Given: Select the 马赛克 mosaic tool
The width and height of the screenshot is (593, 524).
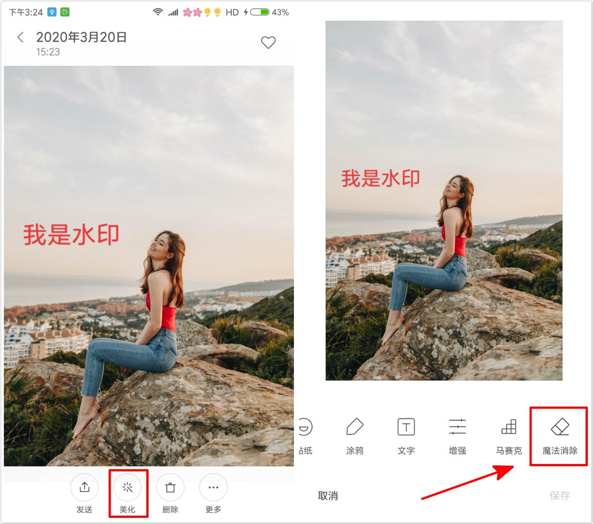Looking at the screenshot, I should [x=509, y=436].
